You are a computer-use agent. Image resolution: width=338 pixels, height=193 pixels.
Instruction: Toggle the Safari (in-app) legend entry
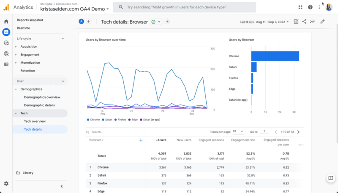click(150, 120)
